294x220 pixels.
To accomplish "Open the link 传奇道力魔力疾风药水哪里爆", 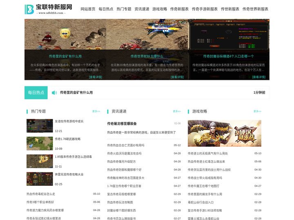I will click(45, 210).
